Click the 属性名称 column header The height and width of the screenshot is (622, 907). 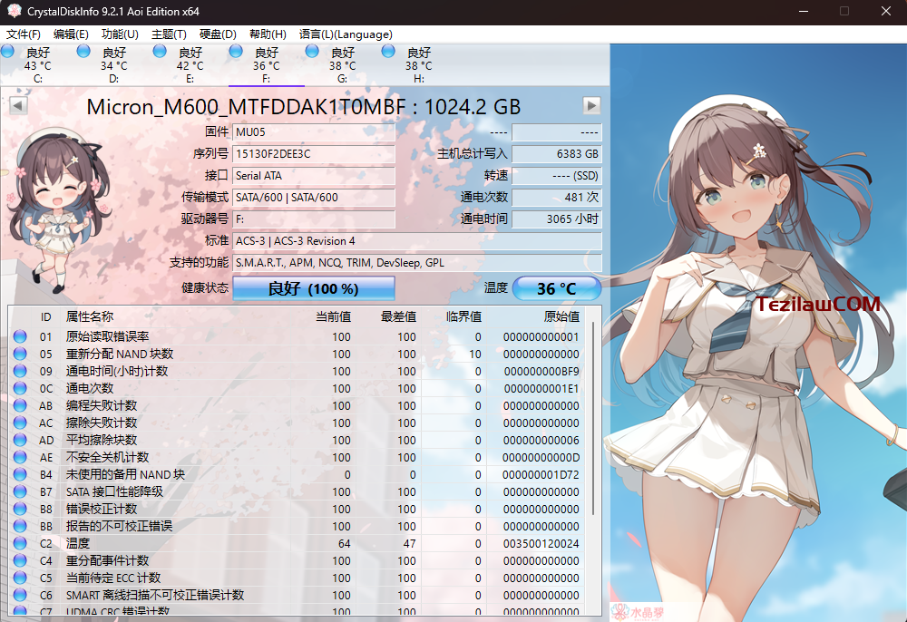tap(90, 316)
